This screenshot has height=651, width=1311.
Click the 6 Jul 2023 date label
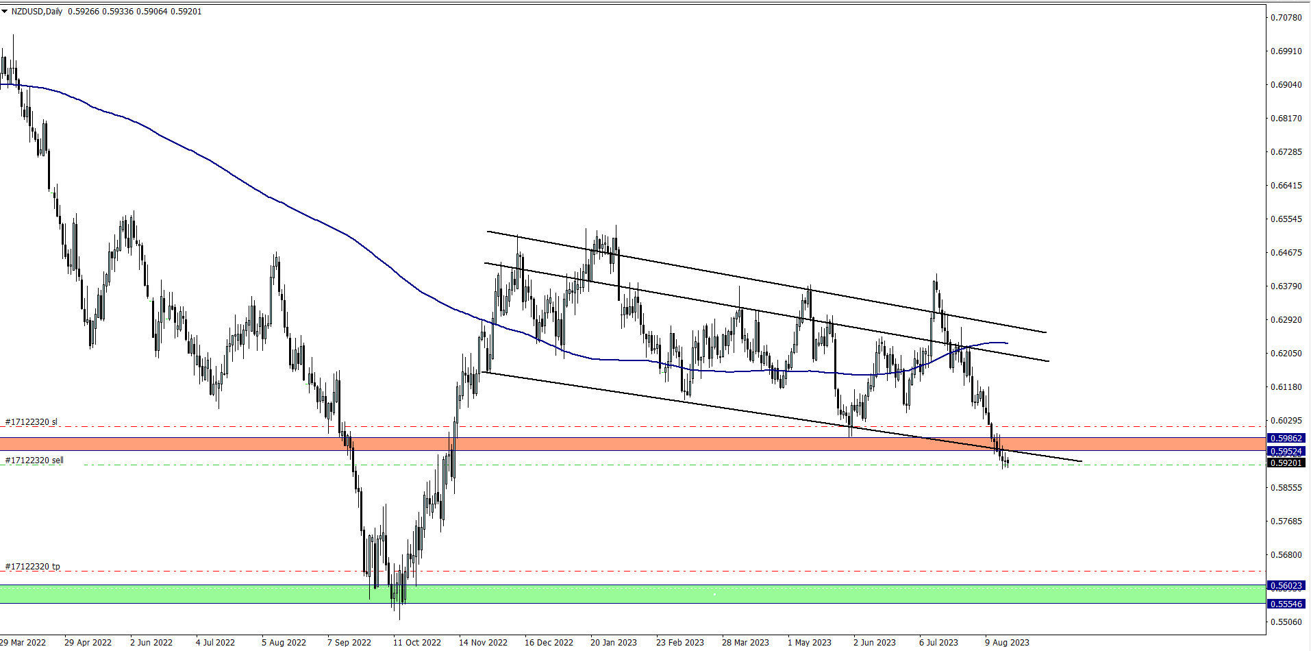(x=938, y=642)
